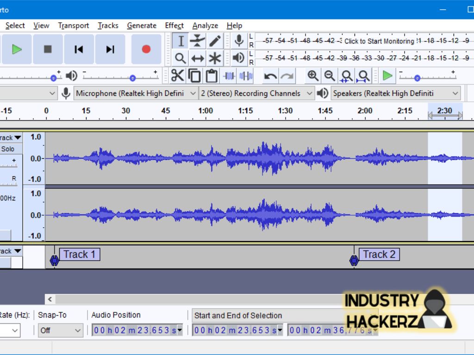The image size is (474, 355).
Task: Stop playback with the Stop button
Action: (x=48, y=49)
